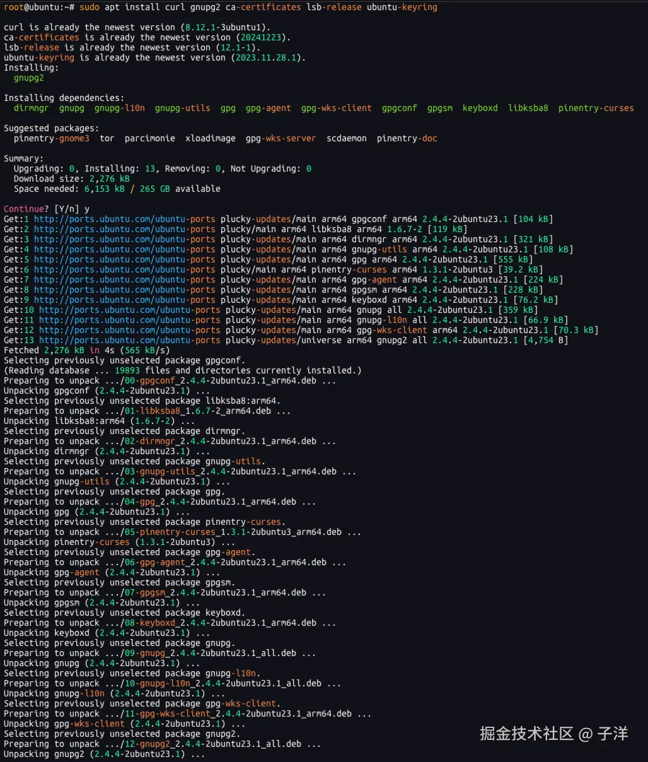Viewport: 648px width, 762px height.
Task: Select pinentry-gnome3 suggested package
Action: pyautogui.click(x=52, y=139)
